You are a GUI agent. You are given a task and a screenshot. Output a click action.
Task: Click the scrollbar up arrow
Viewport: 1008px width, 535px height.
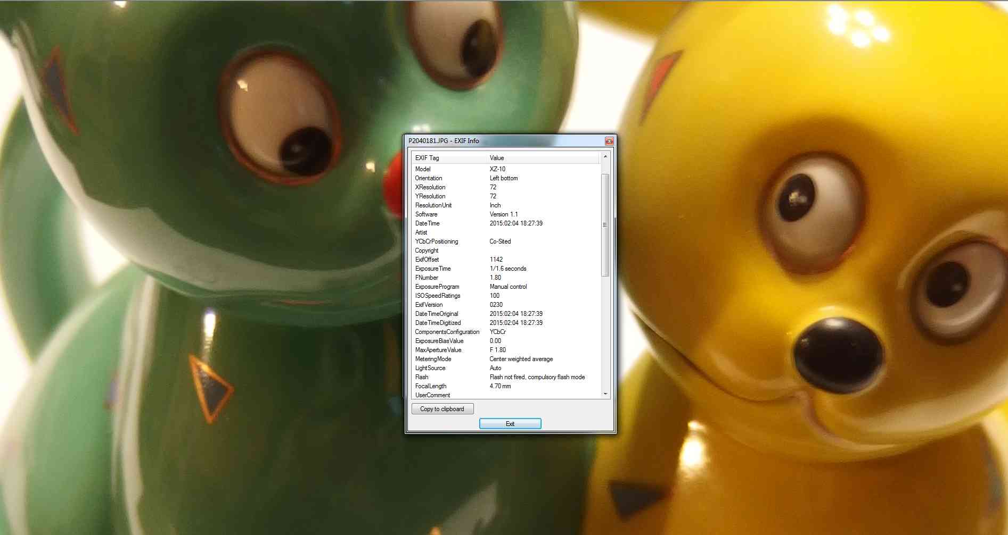(x=605, y=157)
